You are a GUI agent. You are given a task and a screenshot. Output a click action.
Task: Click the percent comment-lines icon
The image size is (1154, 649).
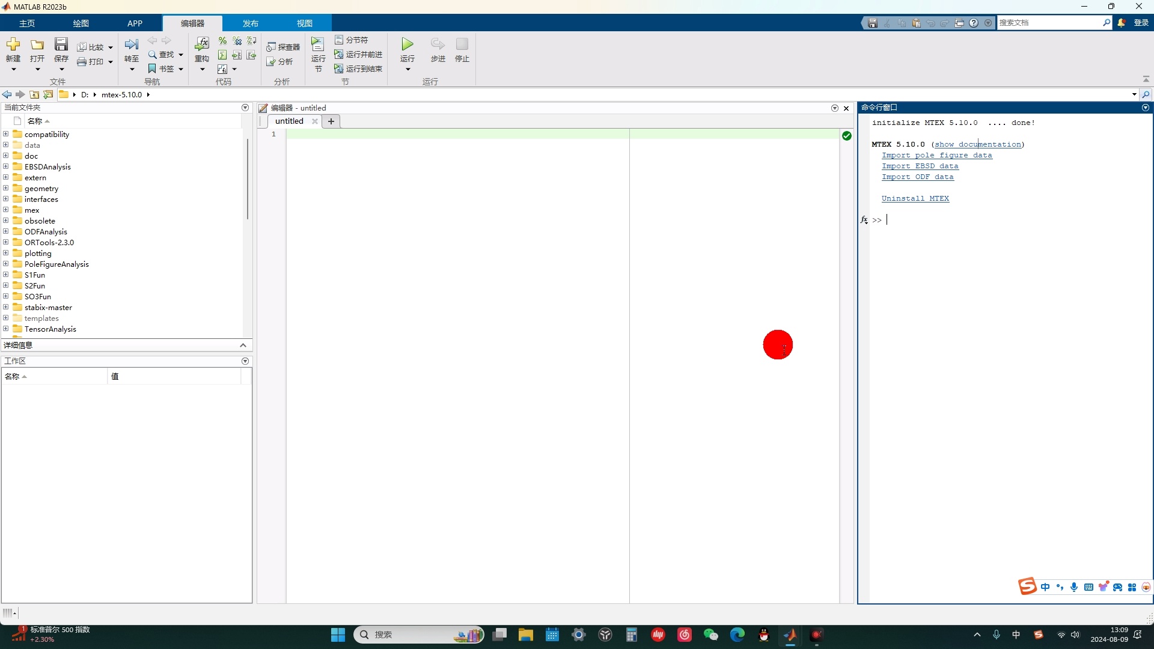[222, 40]
